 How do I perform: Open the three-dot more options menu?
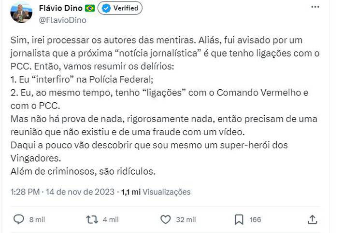click(315, 8)
